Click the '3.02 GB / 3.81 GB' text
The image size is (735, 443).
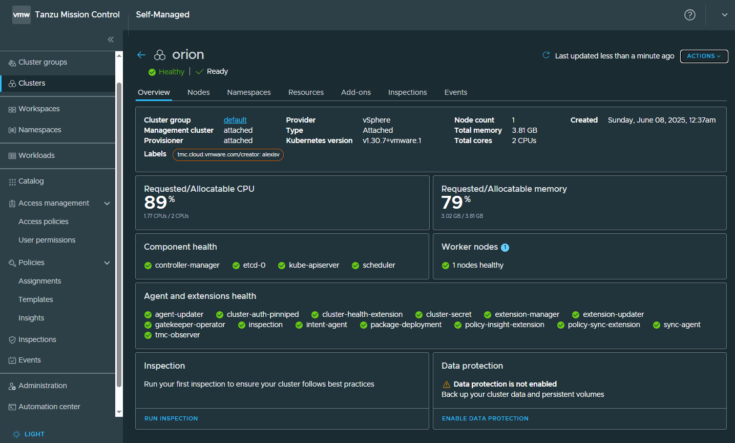point(462,216)
